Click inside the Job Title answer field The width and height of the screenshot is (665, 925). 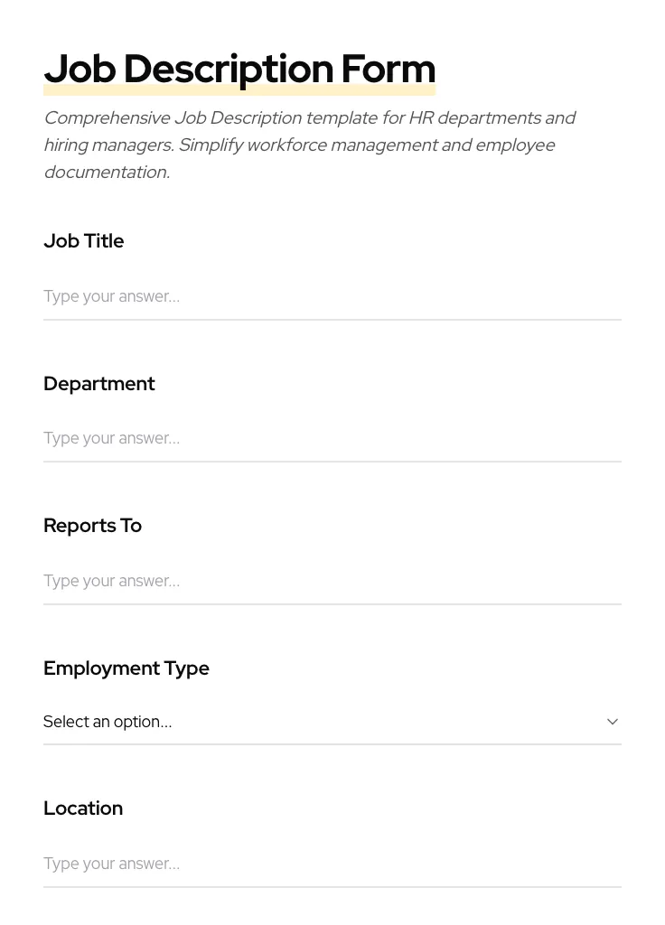[x=332, y=296]
